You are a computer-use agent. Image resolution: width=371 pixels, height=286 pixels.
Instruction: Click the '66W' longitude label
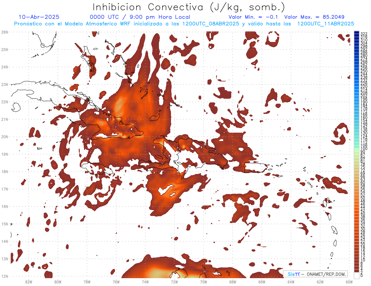click(262, 281)
